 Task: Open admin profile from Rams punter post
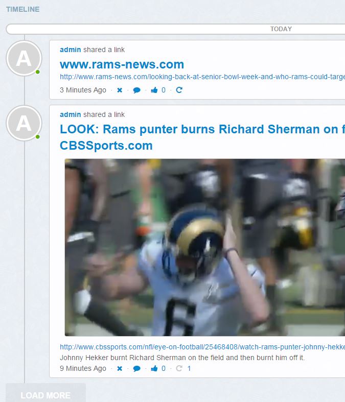(x=70, y=114)
